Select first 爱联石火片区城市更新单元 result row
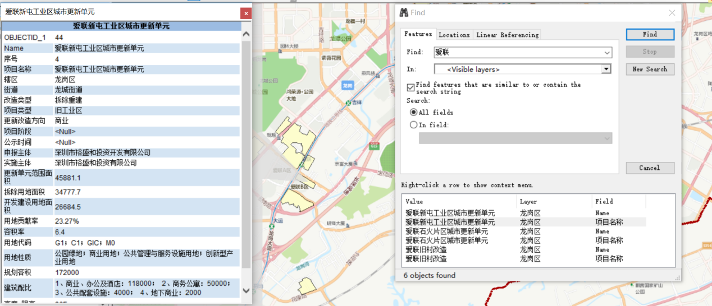Image resolution: width=712 pixels, height=306 pixels. pyautogui.click(x=446, y=231)
